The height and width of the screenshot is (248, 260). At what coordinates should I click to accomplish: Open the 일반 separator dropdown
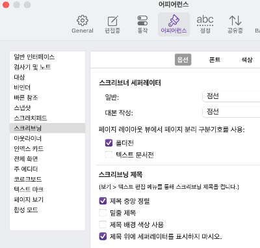(x=231, y=96)
